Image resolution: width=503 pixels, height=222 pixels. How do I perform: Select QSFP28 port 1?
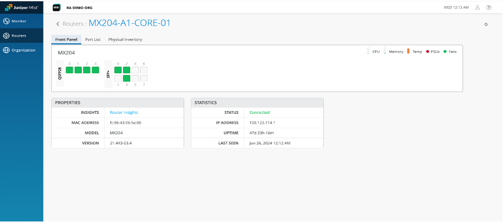pos(78,70)
